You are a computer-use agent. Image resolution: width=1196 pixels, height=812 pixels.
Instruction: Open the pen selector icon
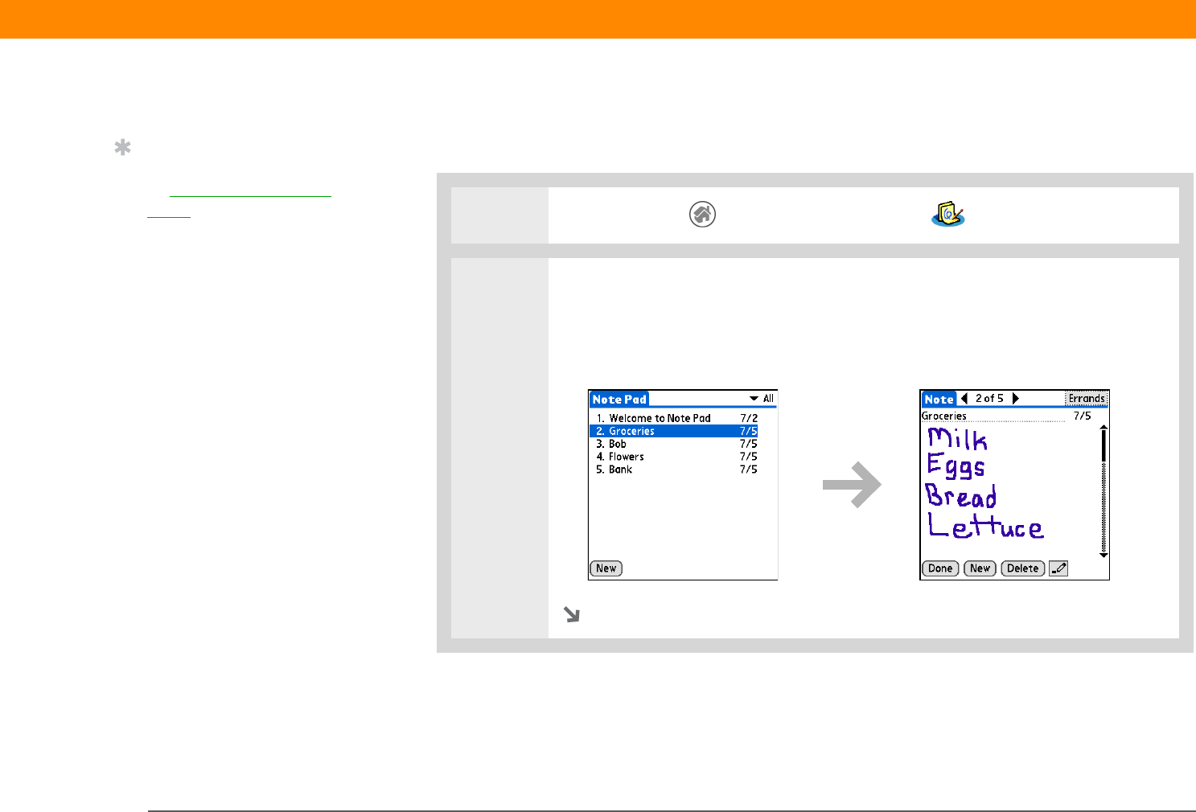point(1058,568)
